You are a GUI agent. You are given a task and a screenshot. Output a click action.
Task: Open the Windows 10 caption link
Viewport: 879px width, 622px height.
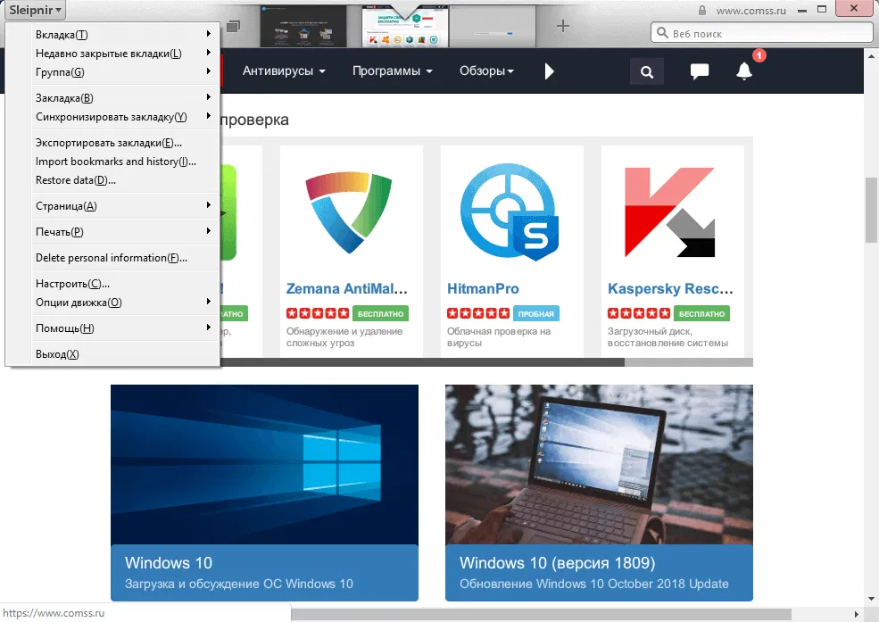pyautogui.click(x=168, y=562)
